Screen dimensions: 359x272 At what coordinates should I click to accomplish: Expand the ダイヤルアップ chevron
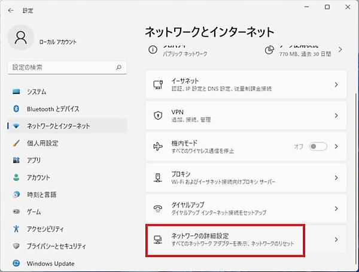336,208
